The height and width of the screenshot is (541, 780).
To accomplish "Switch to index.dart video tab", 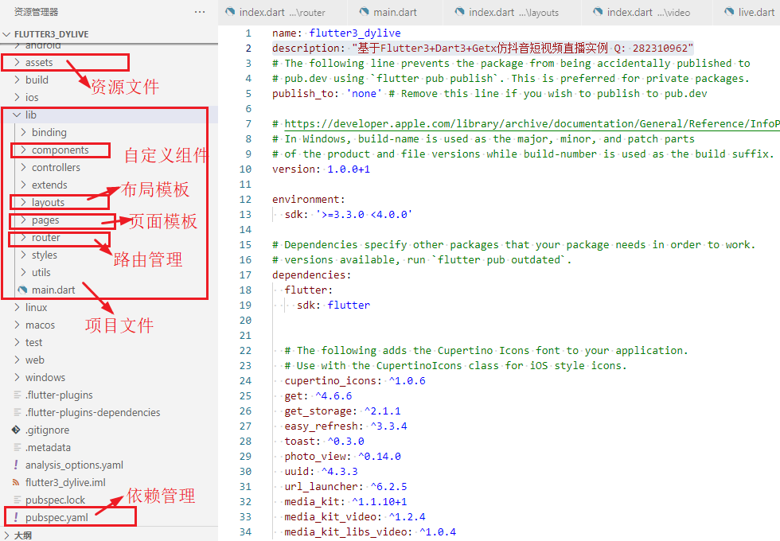I will tap(647, 12).
